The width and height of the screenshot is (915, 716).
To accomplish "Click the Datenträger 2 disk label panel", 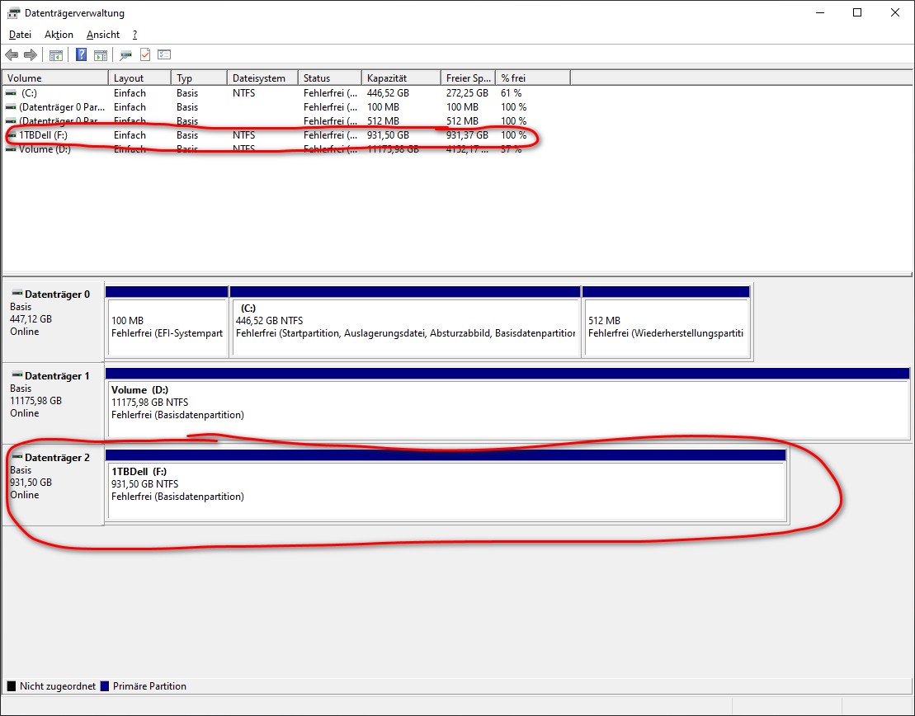I will [x=53, y=484].
